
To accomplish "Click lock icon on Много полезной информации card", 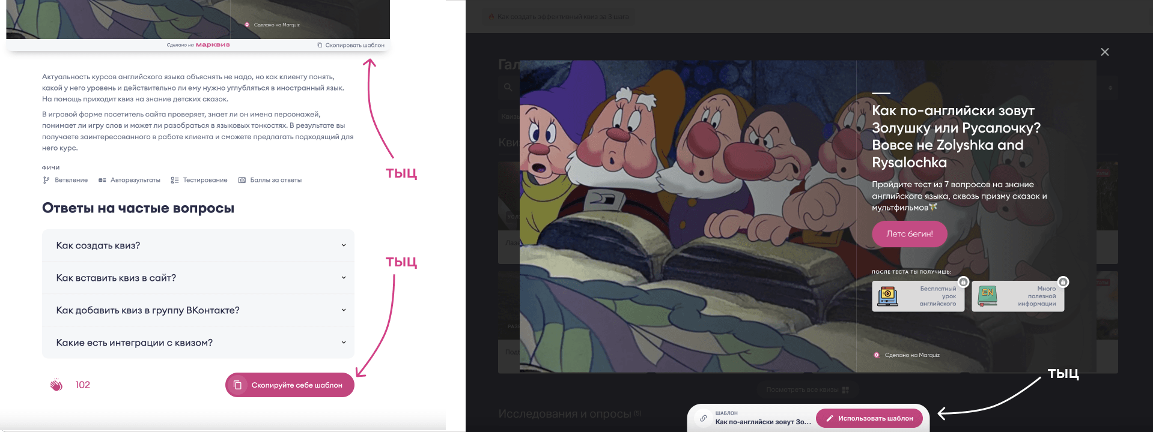I will pyautogui.click(x=1063, y=282).
